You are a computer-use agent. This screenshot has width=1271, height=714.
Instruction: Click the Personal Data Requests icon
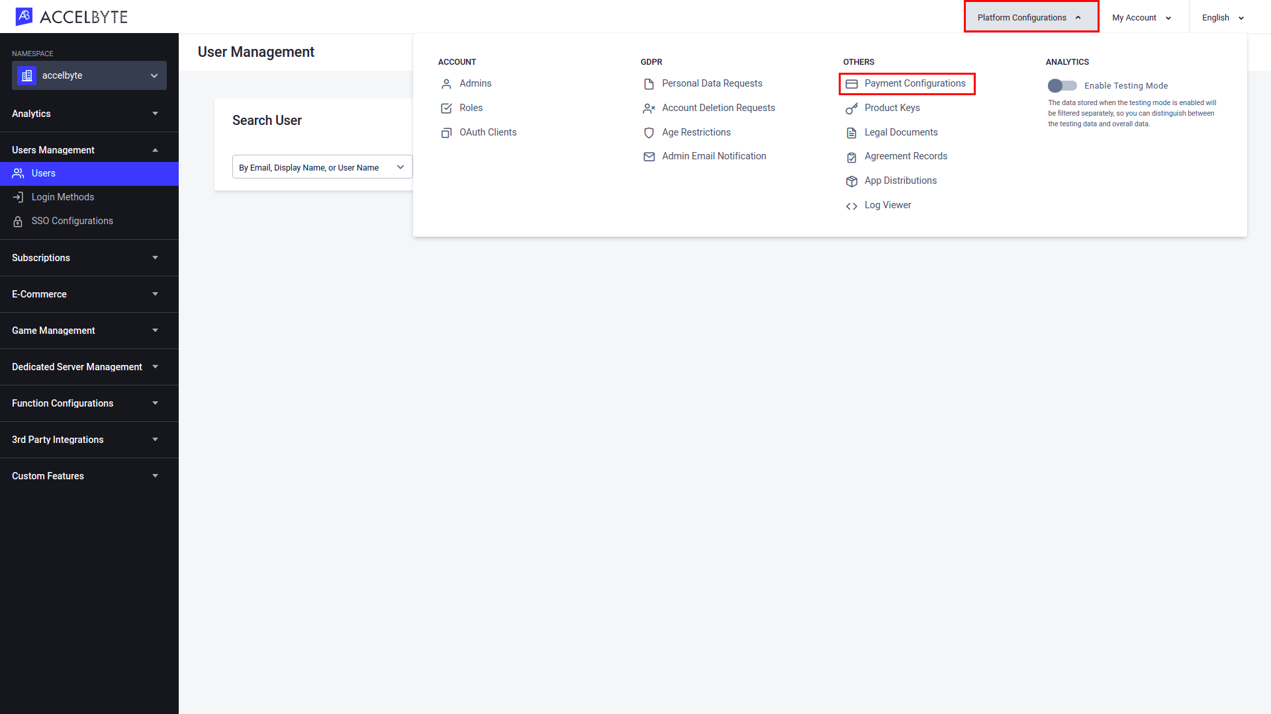(649, 83)
